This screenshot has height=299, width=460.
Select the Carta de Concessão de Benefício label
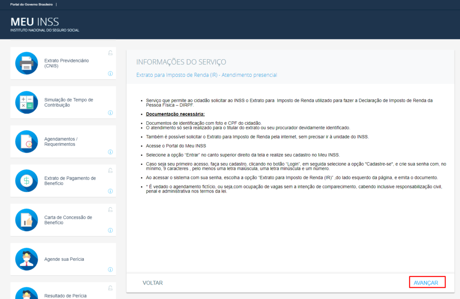click(x=68, y=220)
